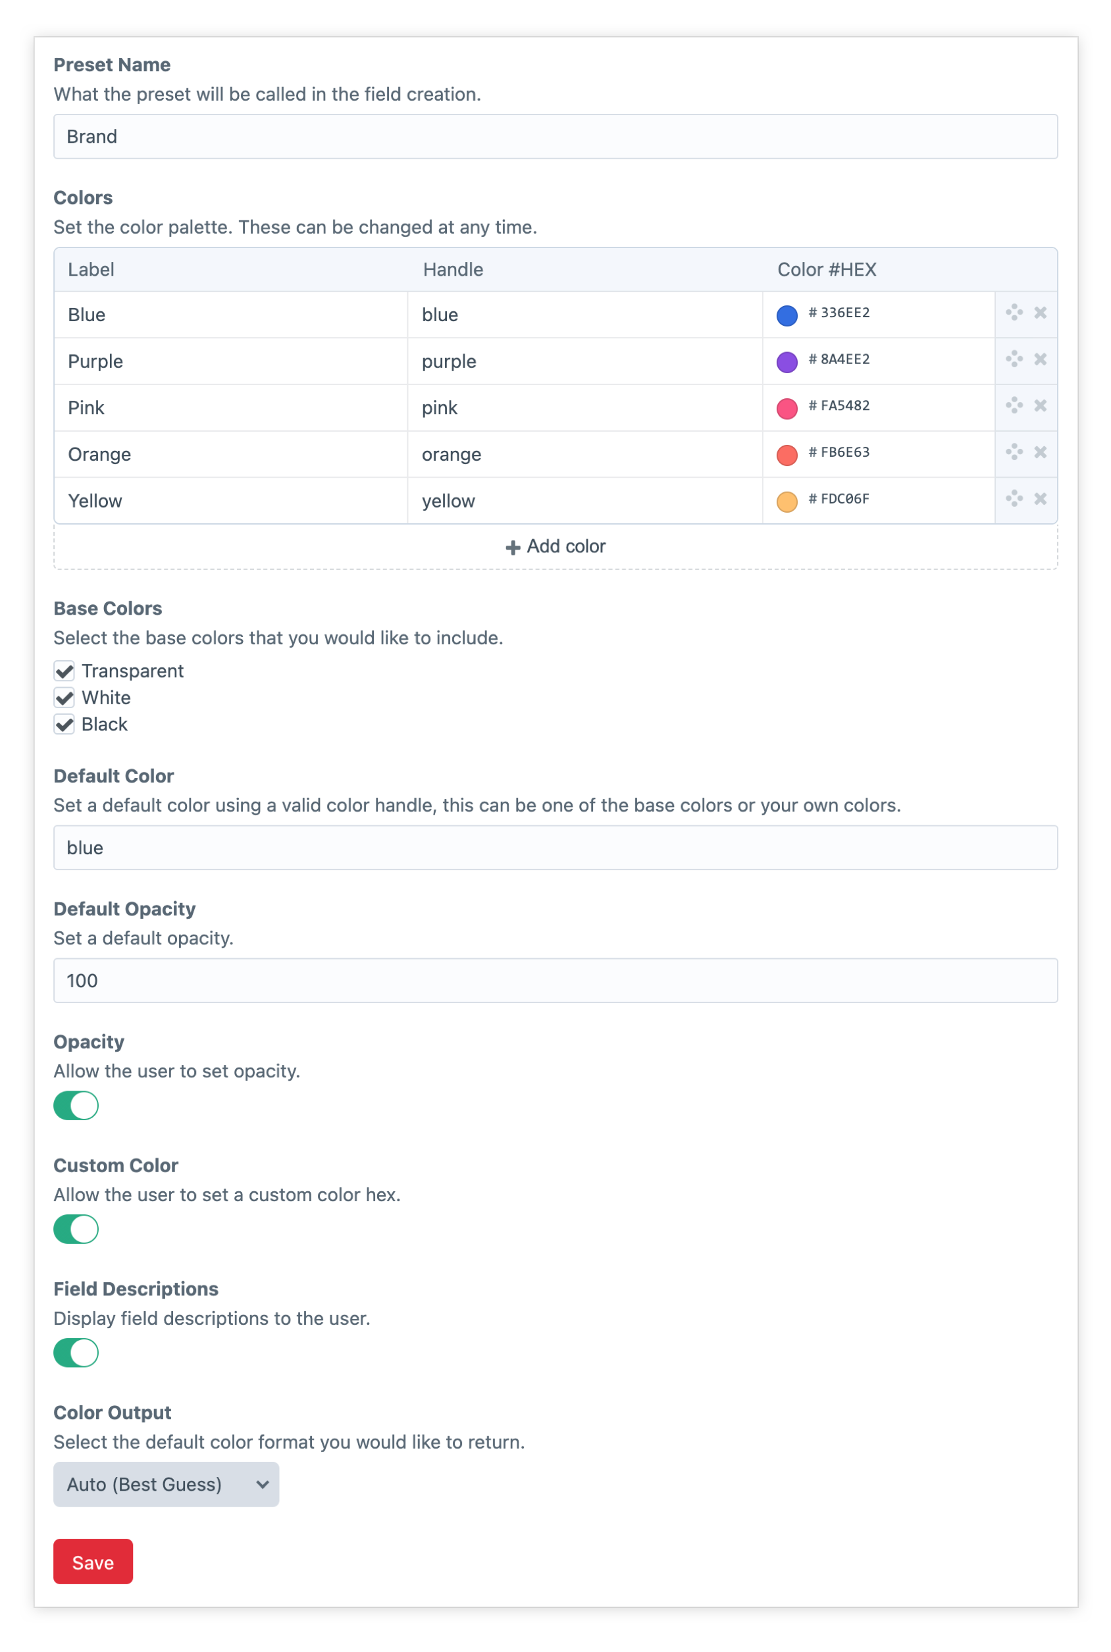1111x1652 pixels.
Task: Click Add color below the table
Action: pyautogui.click(x=555, y=546)
